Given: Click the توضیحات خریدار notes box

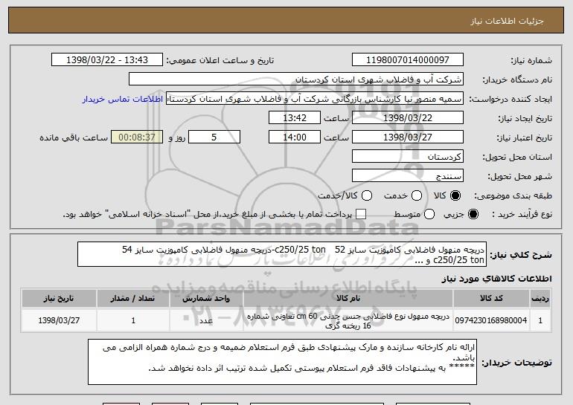Looking at the screenshot, I should click(x=282, y=362).
